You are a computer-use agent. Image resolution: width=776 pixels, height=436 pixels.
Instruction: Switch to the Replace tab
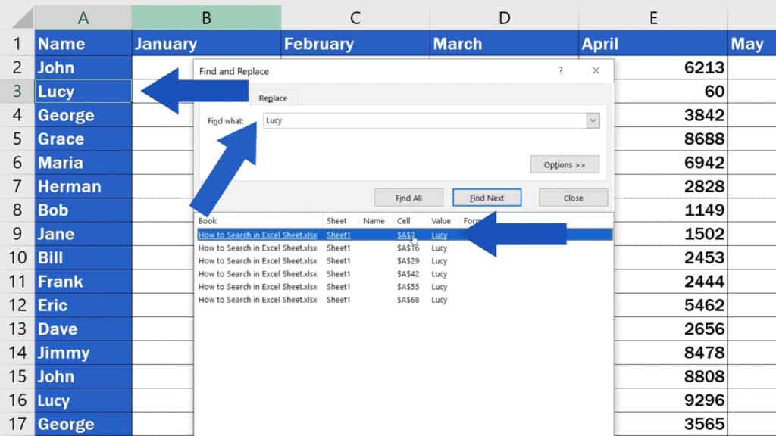point(273,98)
